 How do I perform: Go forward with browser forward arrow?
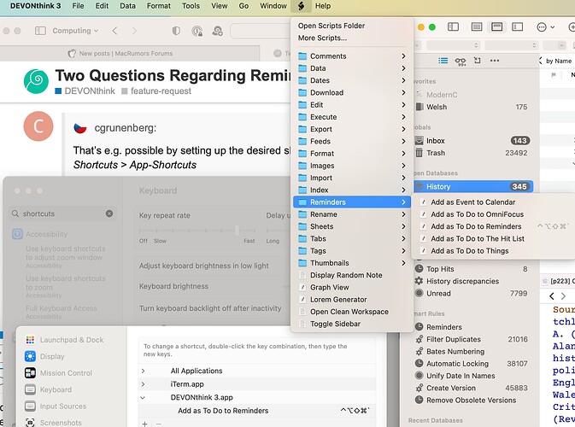(134, 31)
